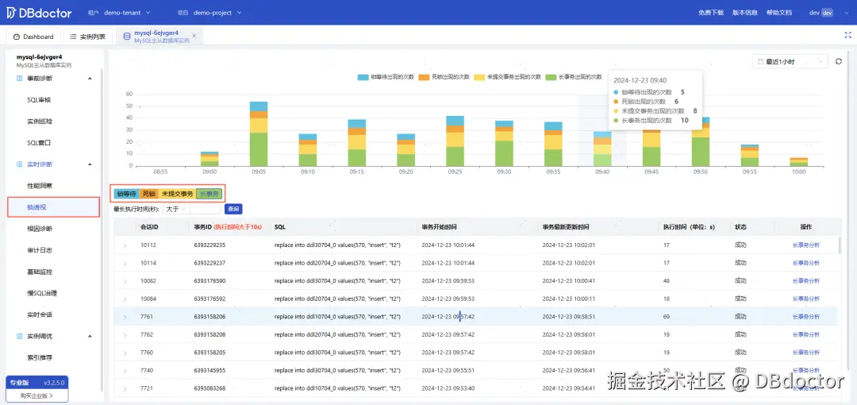This screenshot has height=405, width=857.
Task: Switch to the 实例列表 tab
Action: tap(87, 37)
